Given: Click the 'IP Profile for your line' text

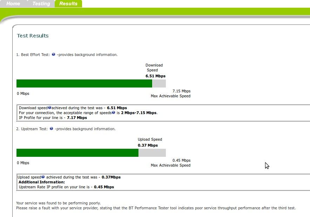Looking at the screenshot, I should (42, 118).
